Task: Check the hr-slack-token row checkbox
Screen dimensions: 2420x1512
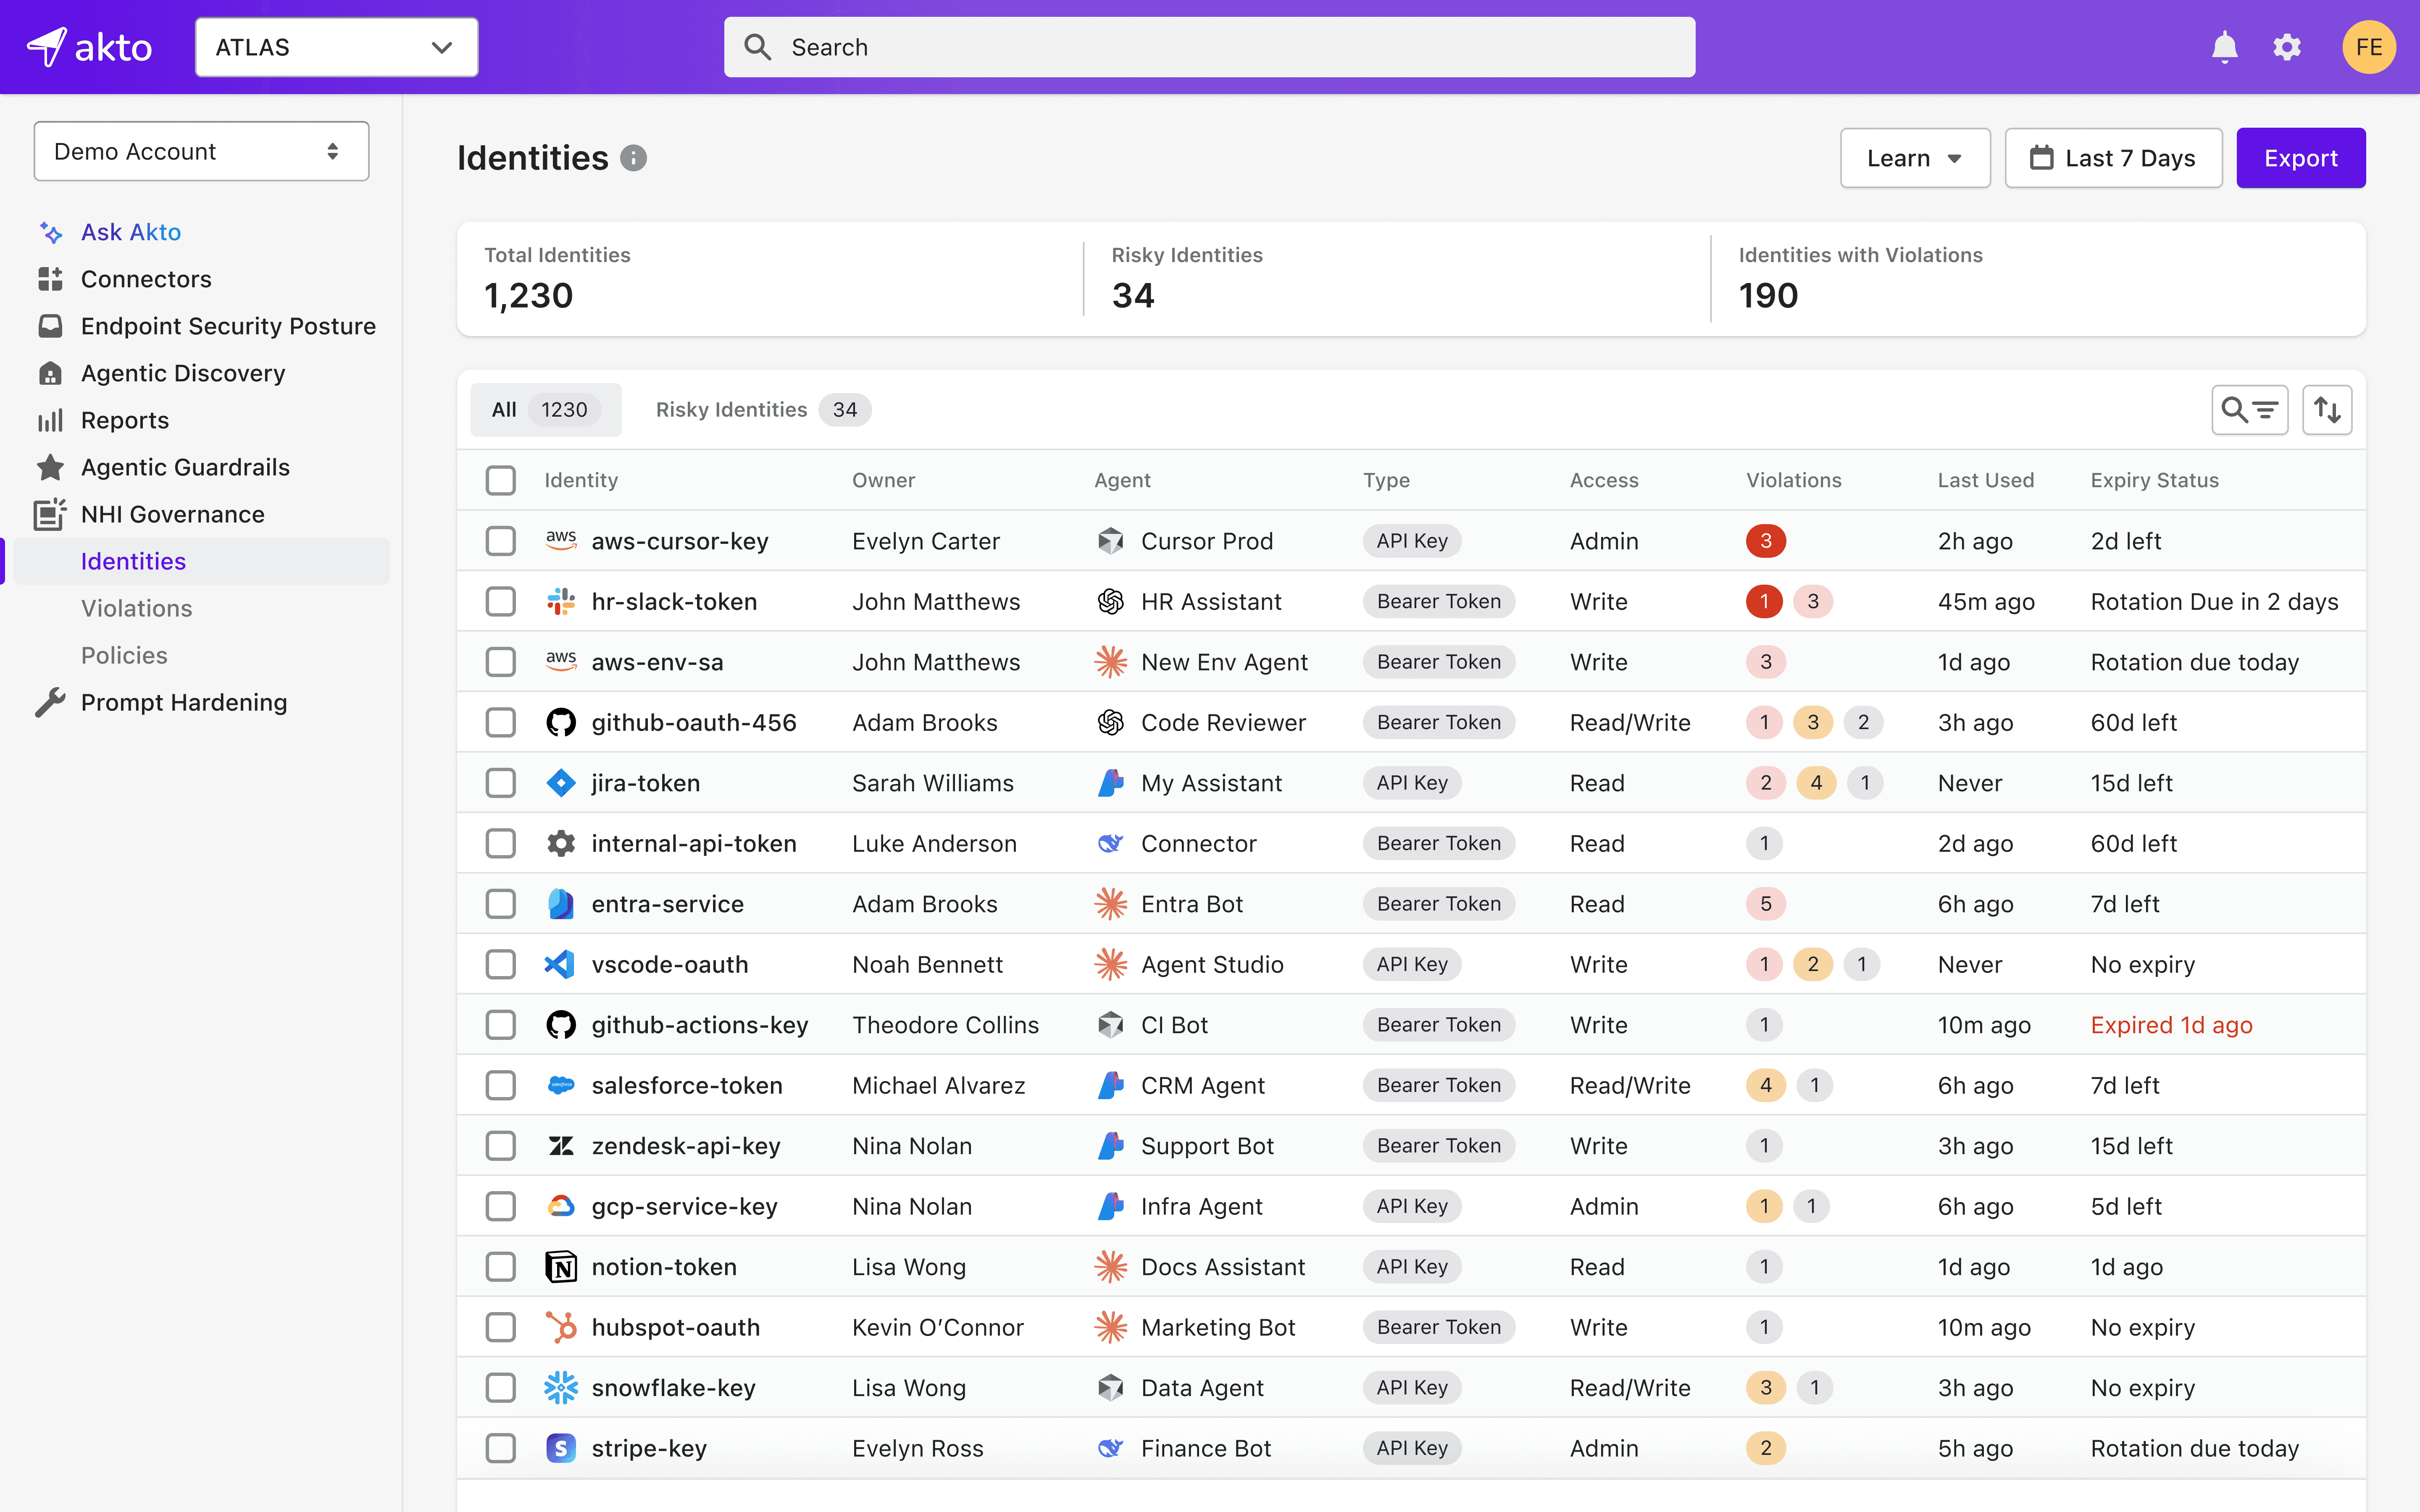Action: click(500, 601)
